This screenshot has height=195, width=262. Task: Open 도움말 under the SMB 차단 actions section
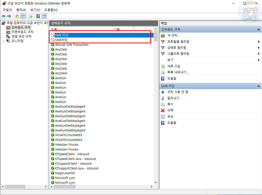[172, 123]
